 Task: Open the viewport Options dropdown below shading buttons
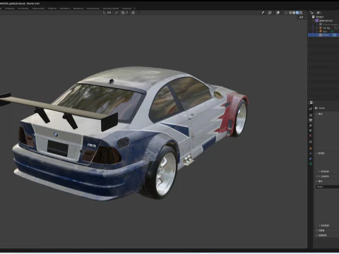[302, 18]
